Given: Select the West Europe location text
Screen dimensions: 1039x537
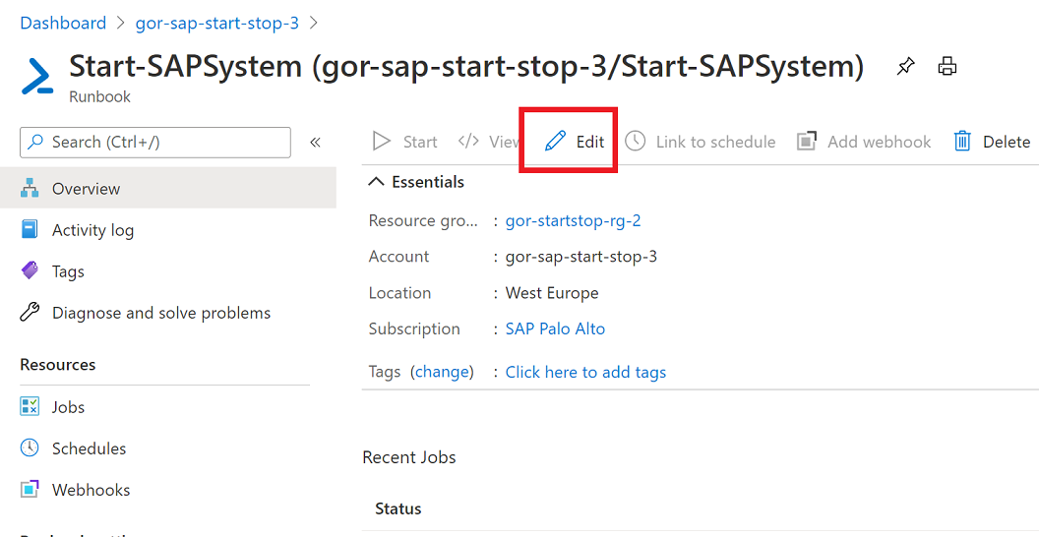Looking at the screenshot, I should [552, 293].
